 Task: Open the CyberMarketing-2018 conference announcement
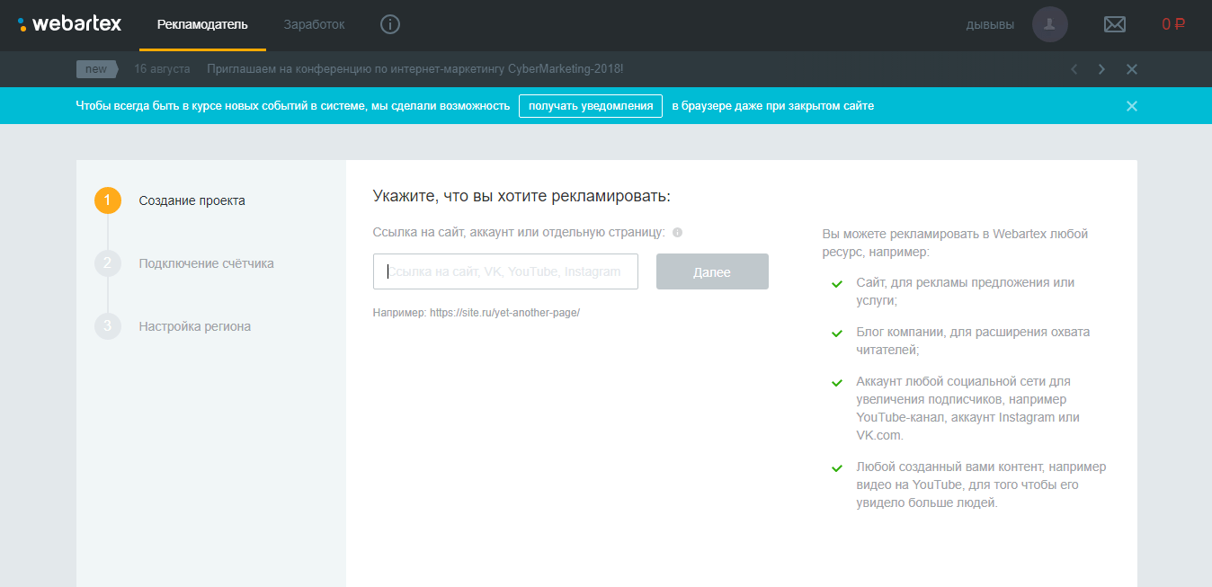click(x=414, y=69)
